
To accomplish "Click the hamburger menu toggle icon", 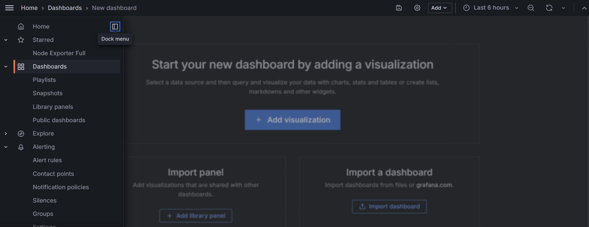I will (9, 8).
